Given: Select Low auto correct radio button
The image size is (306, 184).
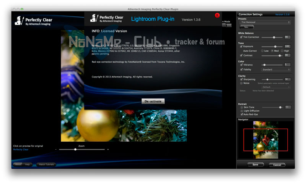Looking at the screenshot, I should [262, 51].
